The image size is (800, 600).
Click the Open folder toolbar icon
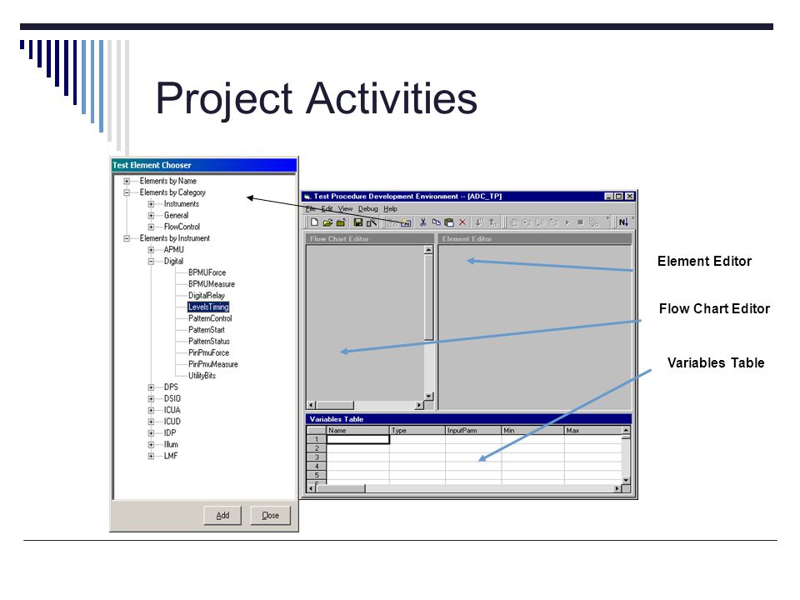pyautogui.click(x=327, y=222)
